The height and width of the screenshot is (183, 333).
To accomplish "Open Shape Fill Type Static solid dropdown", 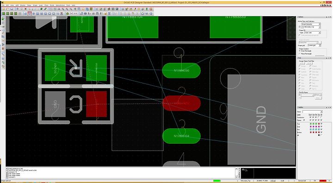I will [x=312, y=32].
